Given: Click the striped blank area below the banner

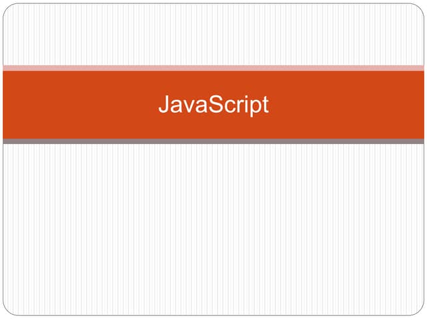Looking at the screenshot, I should [x=213, y=227].
